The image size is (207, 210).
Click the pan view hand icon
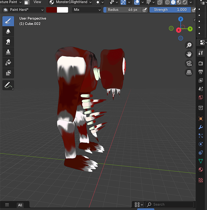(189, 54)
